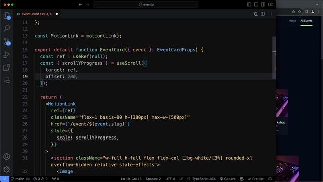
Task: Click the editor minimap scrollbar slider
Action: [x=274, y=58]
